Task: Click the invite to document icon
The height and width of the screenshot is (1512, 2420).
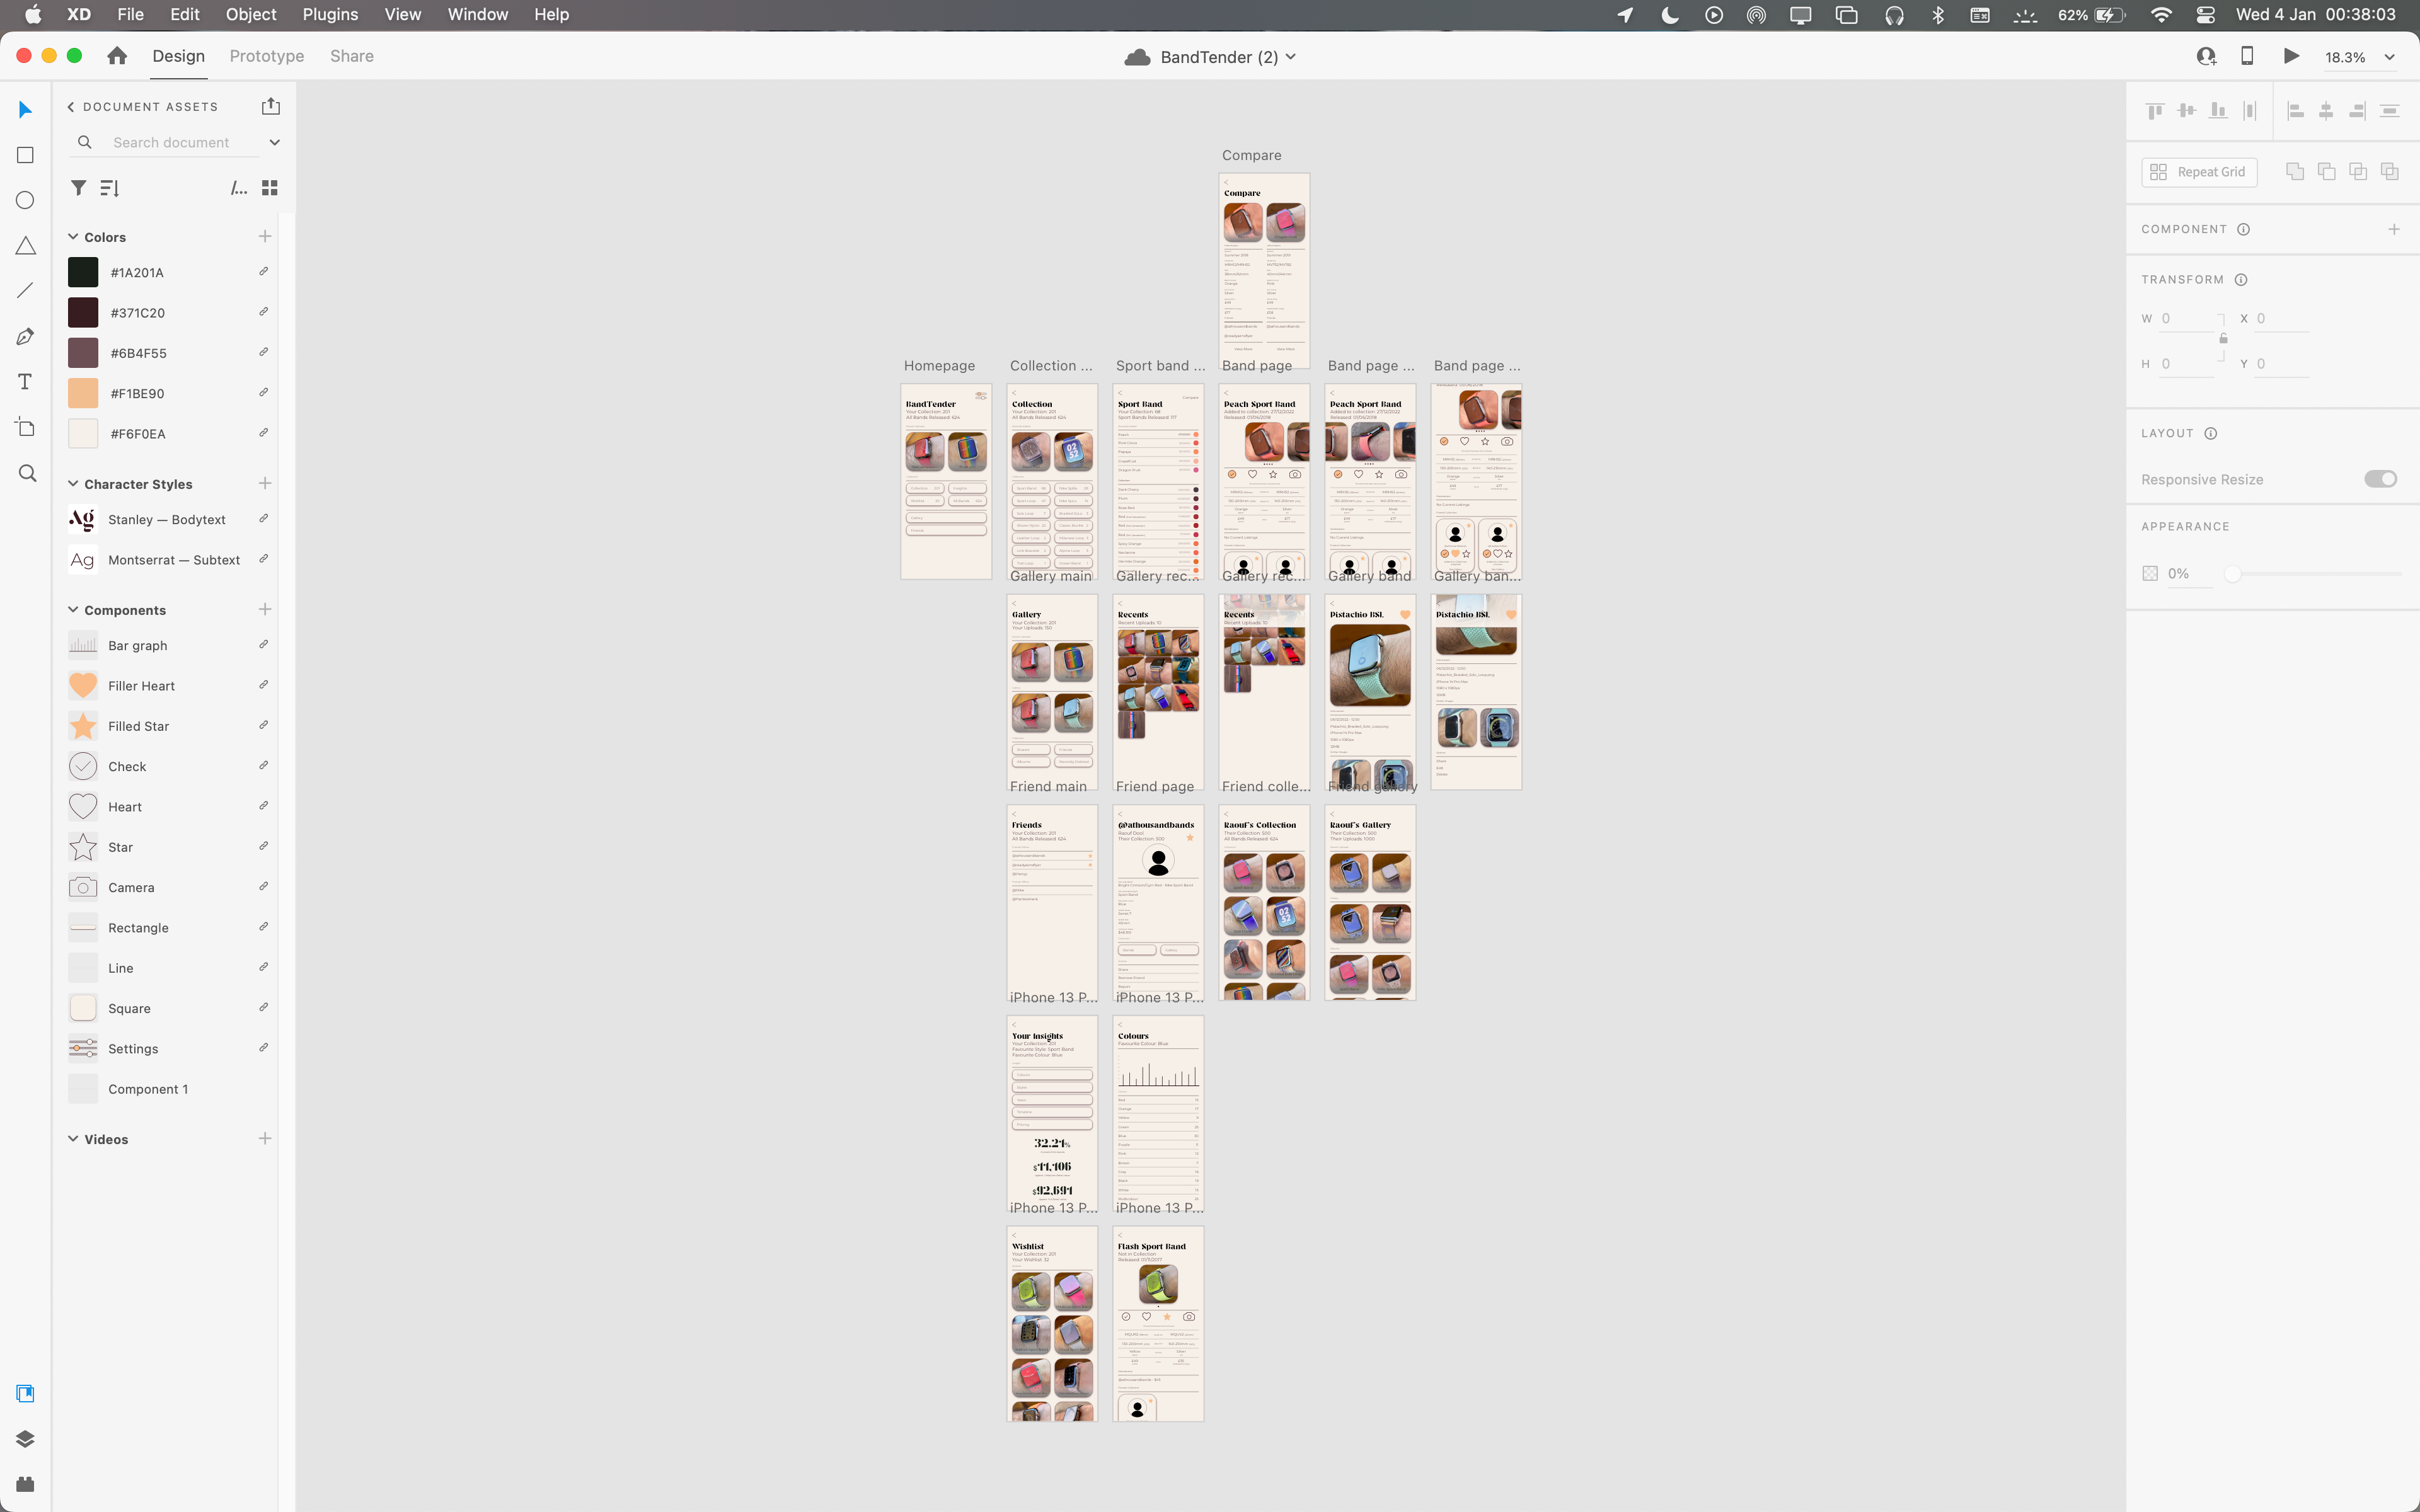Action: (x=2206, y=56)
